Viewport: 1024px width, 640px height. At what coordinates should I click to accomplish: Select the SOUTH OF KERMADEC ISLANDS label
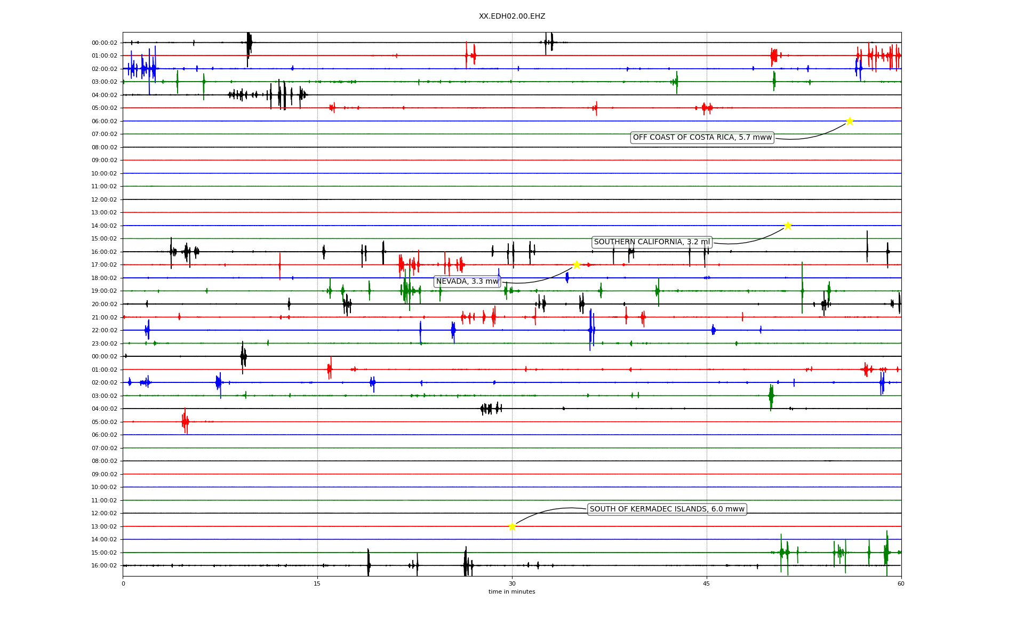tap(667, 509)
